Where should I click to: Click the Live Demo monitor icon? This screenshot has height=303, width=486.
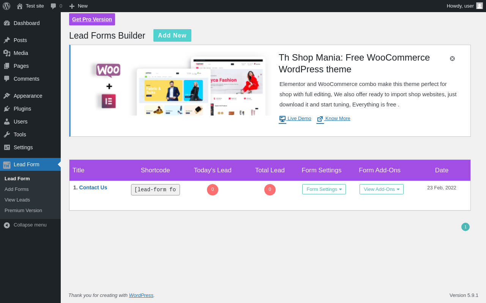[x=282, y=119]
